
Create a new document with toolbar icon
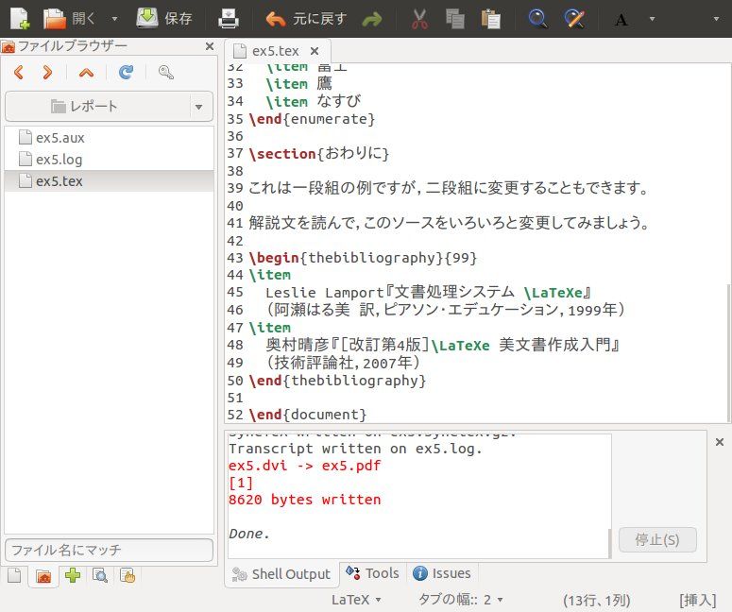pos(20,19)
